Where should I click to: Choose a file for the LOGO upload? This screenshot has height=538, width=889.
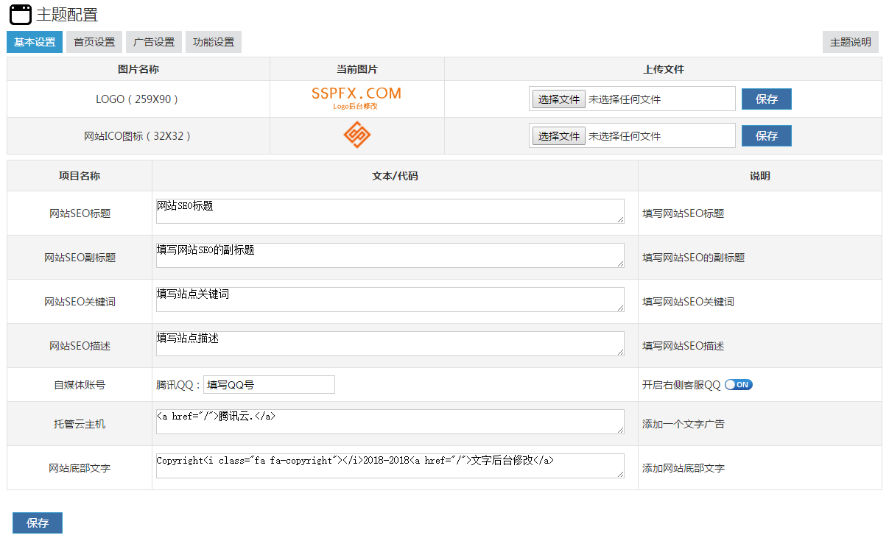tap(559, 99)
